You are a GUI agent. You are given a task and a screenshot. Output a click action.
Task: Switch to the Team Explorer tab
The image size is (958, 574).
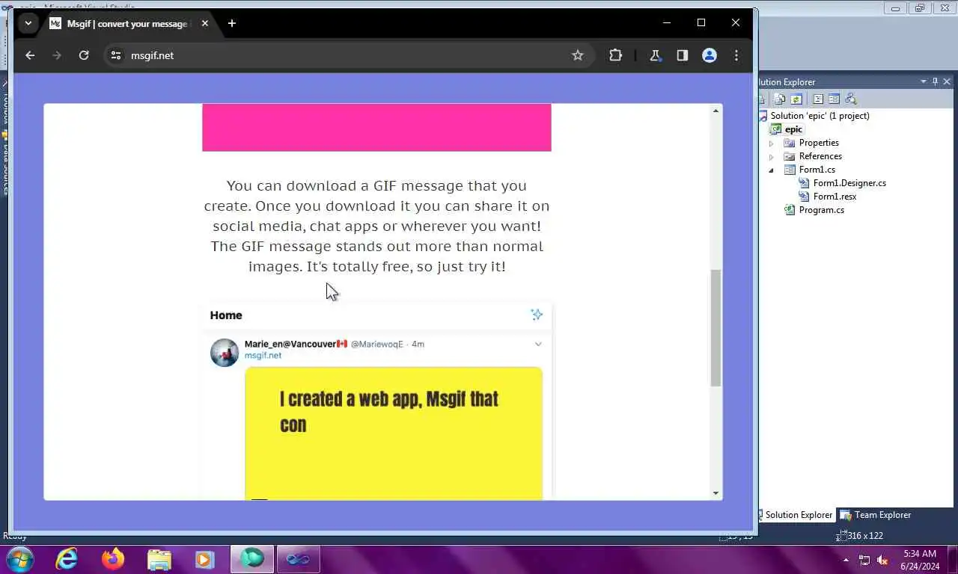point(875,515)
